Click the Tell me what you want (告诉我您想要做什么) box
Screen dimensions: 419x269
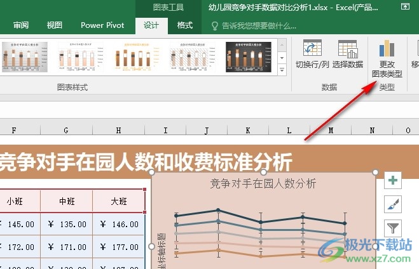point(259,26)
